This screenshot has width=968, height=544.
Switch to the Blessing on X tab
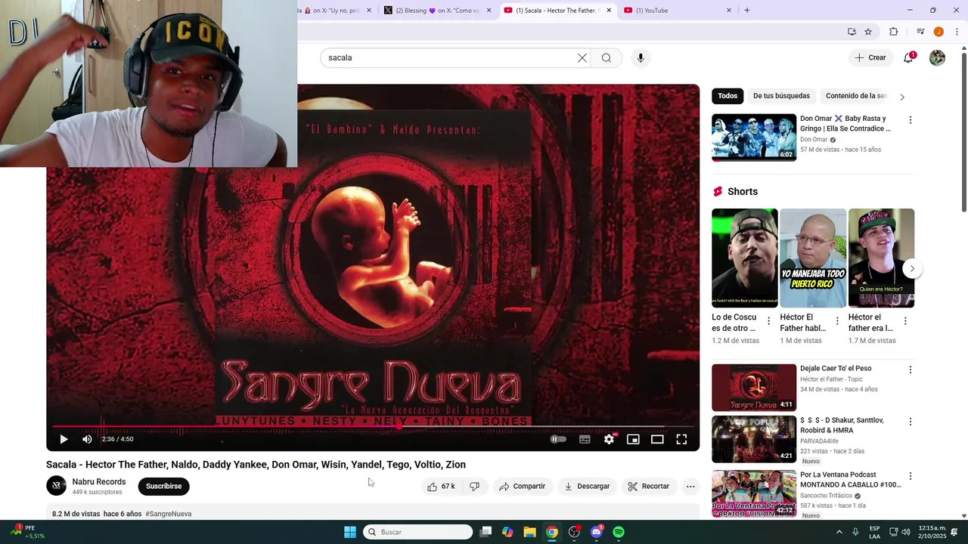click(x=438, y=11)
